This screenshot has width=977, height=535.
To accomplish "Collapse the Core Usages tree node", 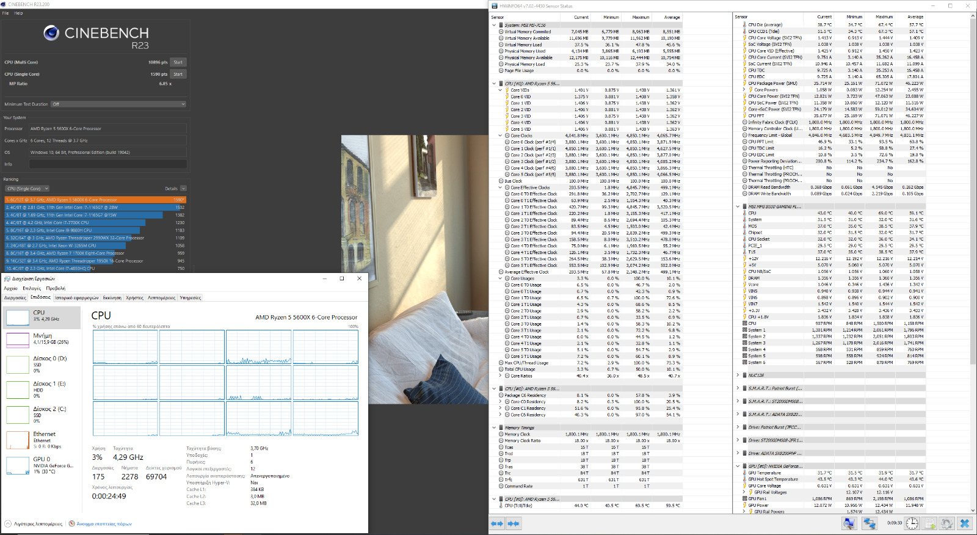I will (500, 278).
